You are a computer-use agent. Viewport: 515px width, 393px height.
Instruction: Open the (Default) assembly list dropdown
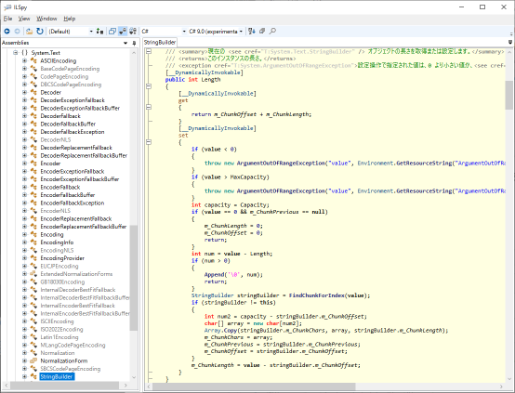[71, 32]
